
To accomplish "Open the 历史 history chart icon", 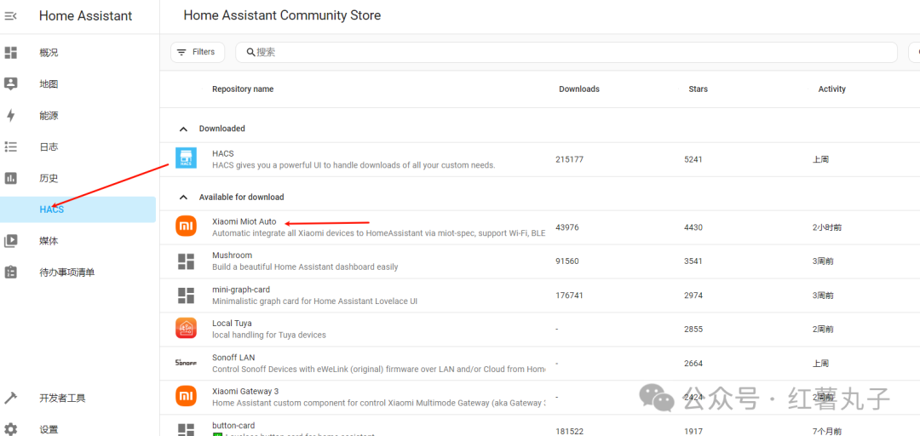I will tap(10, 178).
